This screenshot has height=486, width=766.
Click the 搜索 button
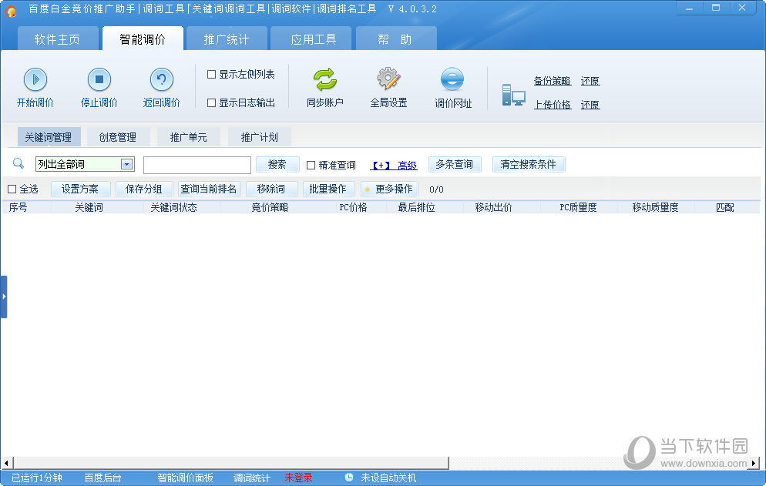(x=277, y=165)
